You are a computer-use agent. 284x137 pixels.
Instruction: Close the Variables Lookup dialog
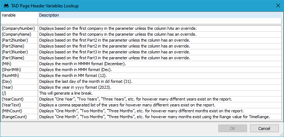tap(278, 6)
